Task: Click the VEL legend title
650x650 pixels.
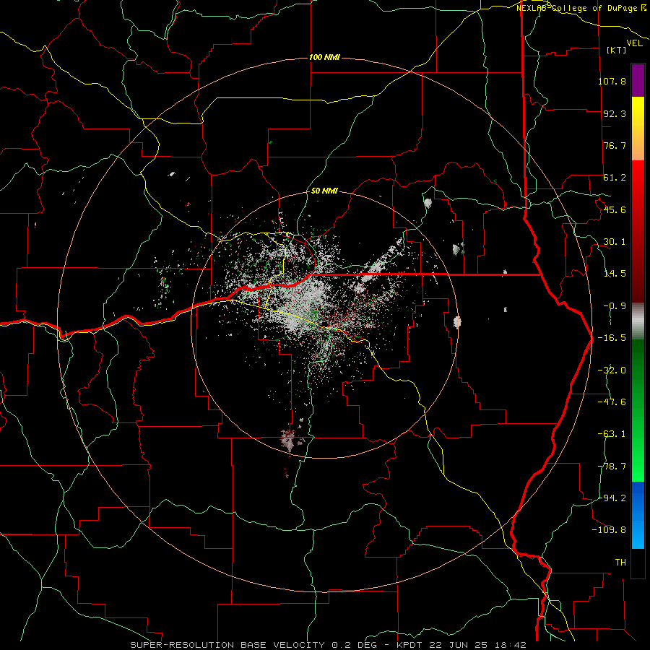Action: pos(634,43)
